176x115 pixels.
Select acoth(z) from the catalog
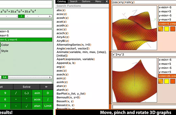tap(62, 25)
